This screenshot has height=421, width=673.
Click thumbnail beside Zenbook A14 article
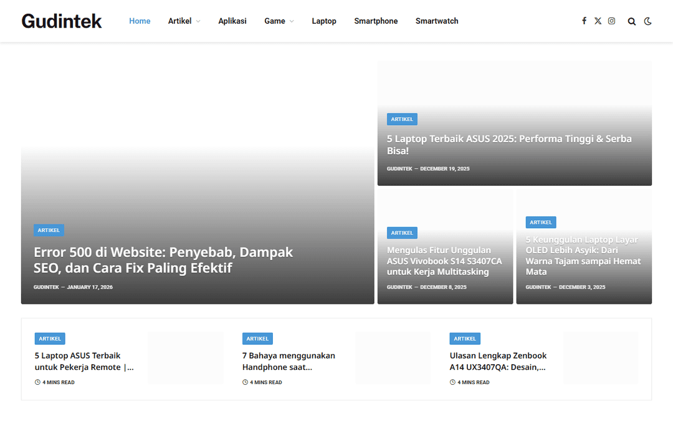601,358
